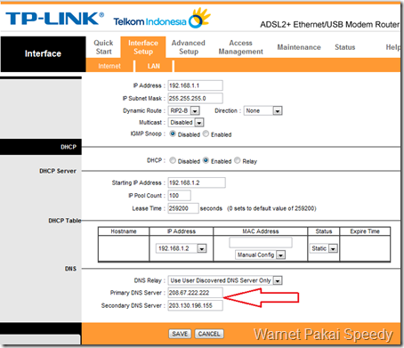This screenshot has width=404, height=348.
Task: Click the Starting IP Address field
Action: pyautogui.click(x=197, y=182)
